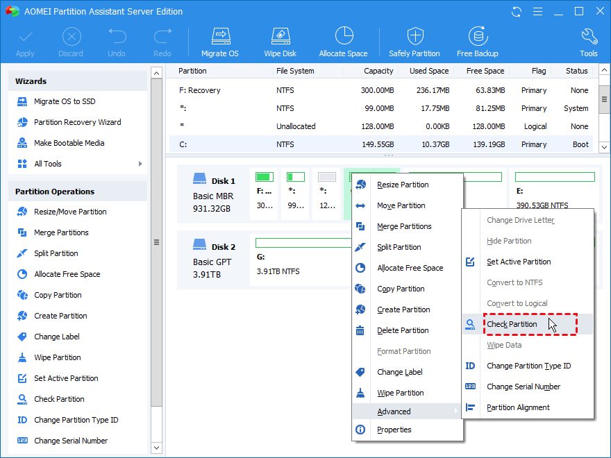
Task: Click the Redo toolbar arrow
Action: (162, 42)
